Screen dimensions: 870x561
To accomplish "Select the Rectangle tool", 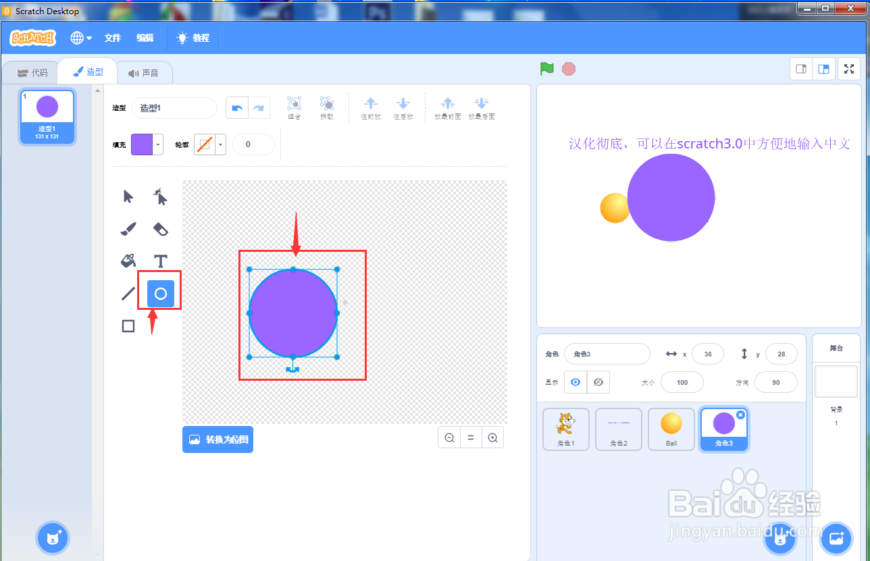I will [x=128, y=325].
